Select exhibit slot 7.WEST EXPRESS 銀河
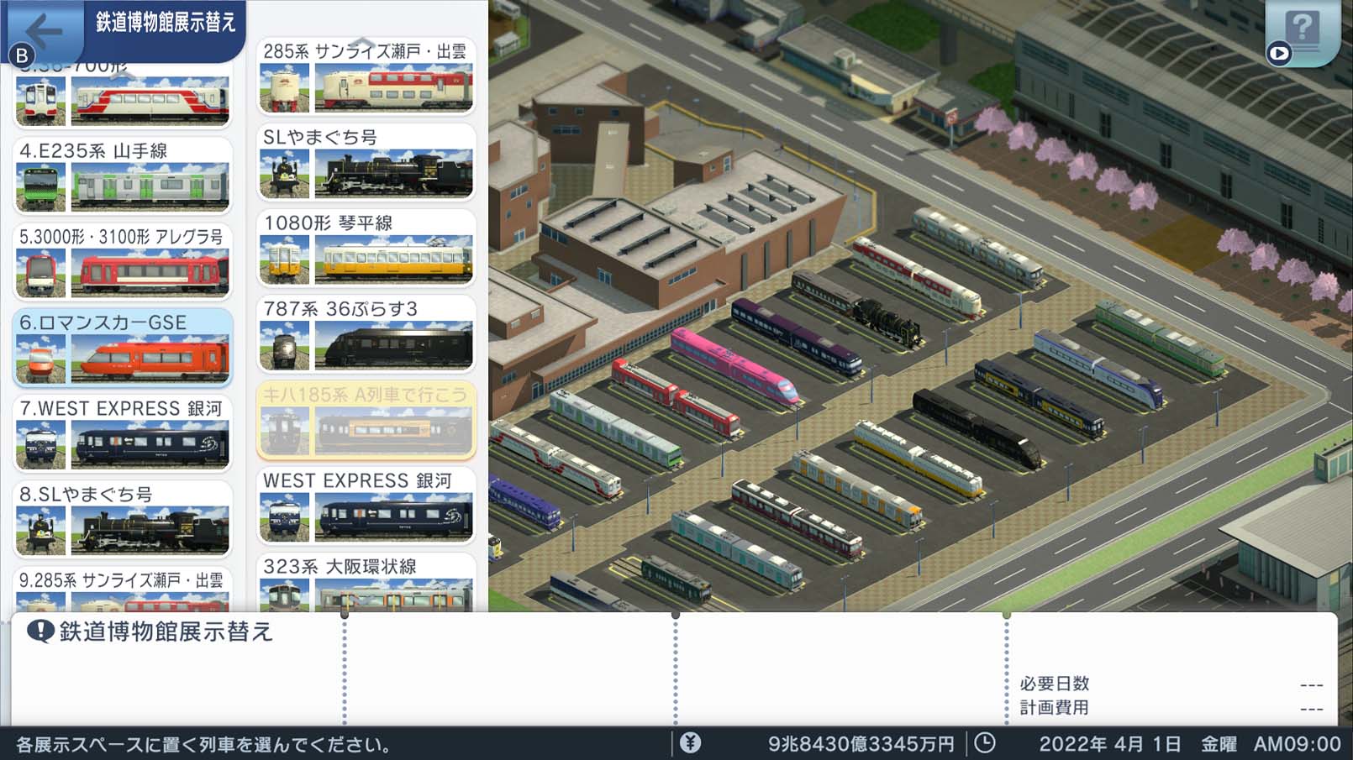This screenshot has height=760, width=1353. [123, 433]
